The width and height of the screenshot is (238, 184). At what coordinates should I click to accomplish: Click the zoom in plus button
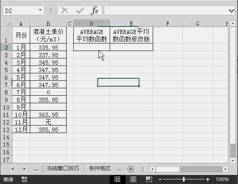coord(208,179)
